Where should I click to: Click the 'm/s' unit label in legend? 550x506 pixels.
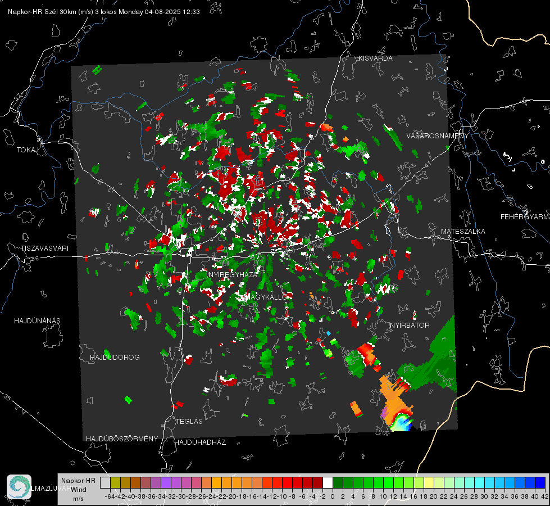[x=78, y=499]
